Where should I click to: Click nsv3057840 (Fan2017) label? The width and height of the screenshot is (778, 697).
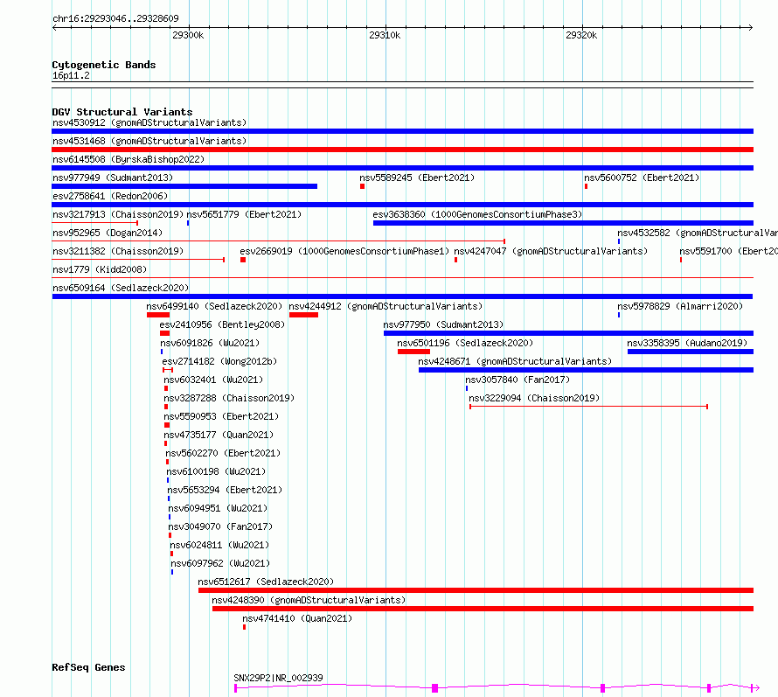pos(518,380)
